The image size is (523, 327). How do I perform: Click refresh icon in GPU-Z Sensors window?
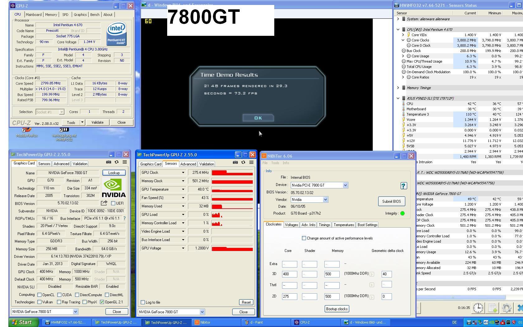pos(243,162)
